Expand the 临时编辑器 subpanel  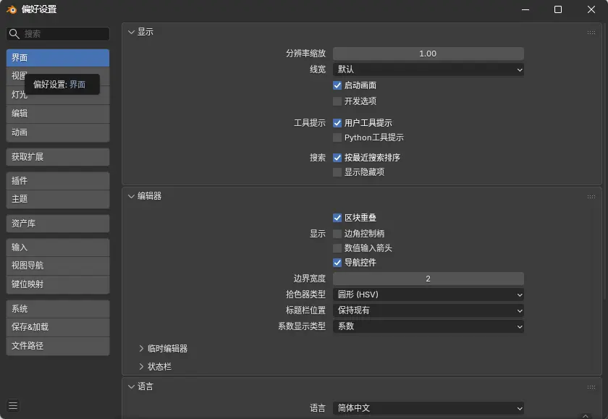point(142,349)
